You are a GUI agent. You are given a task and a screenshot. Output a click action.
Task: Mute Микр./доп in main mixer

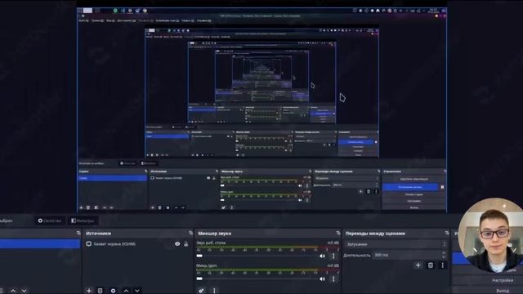322,279
